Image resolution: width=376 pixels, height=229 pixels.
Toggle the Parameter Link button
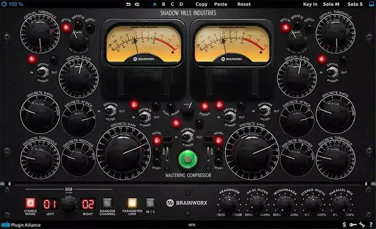coord(132,203)
